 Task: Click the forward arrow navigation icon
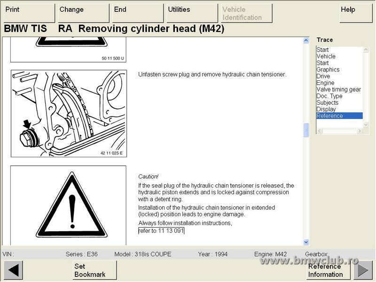[x=362, y=271]
